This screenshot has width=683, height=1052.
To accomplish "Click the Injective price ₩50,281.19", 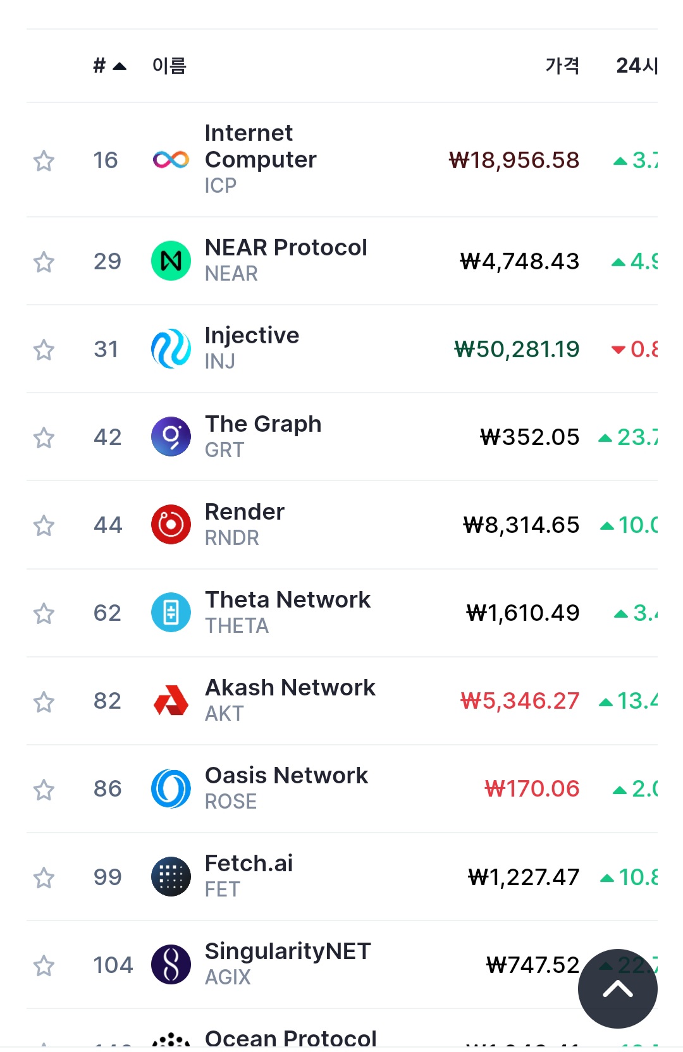I will click(x=517, y=349).
